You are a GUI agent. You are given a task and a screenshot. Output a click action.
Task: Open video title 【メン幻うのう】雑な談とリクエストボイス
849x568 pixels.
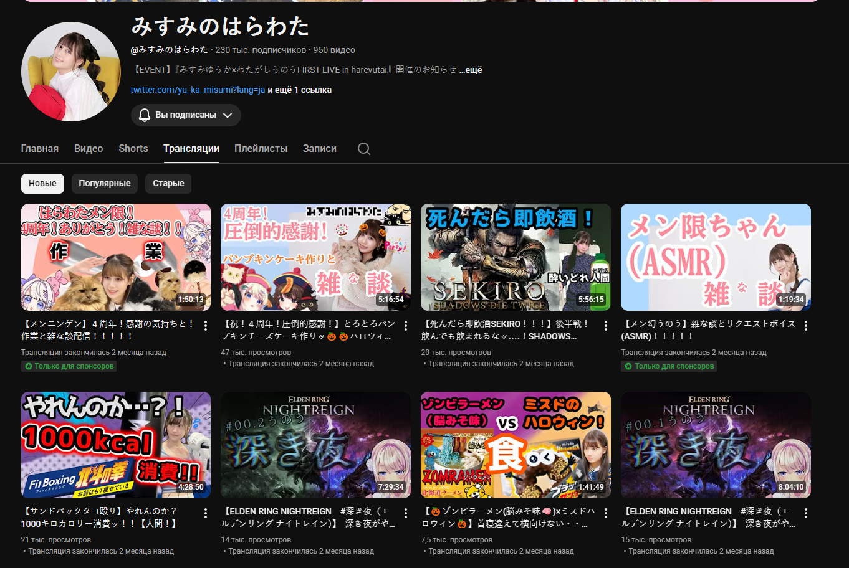tap(708, 330)
